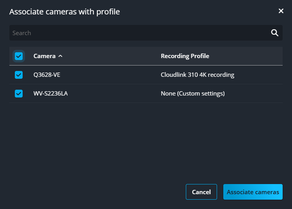
Task: Select the Q3628-VE camera name
Action: pos(47,75)
